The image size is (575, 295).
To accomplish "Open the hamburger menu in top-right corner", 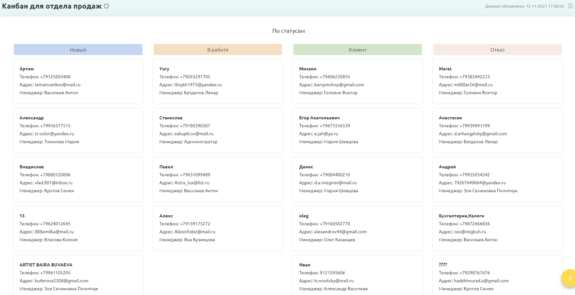I will point(570,6).
